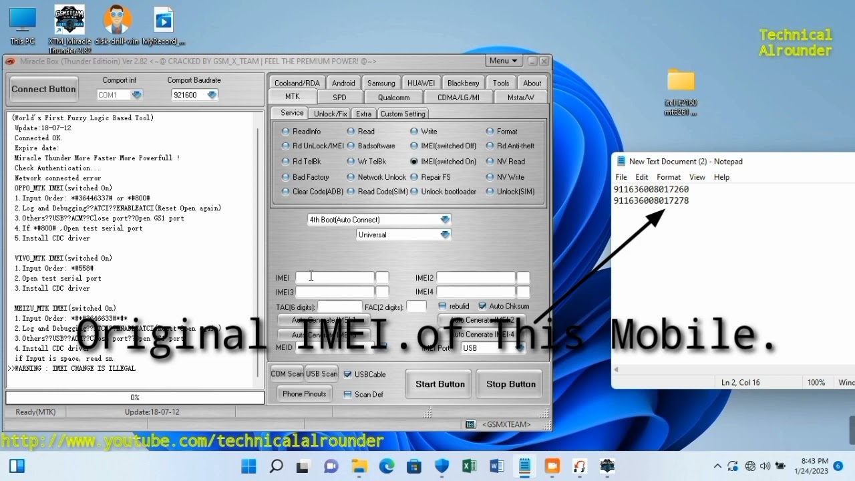Open the itel it2160 folder on desktop
Viewport: 855px width, 481px height.
click(x=681, y=92)
